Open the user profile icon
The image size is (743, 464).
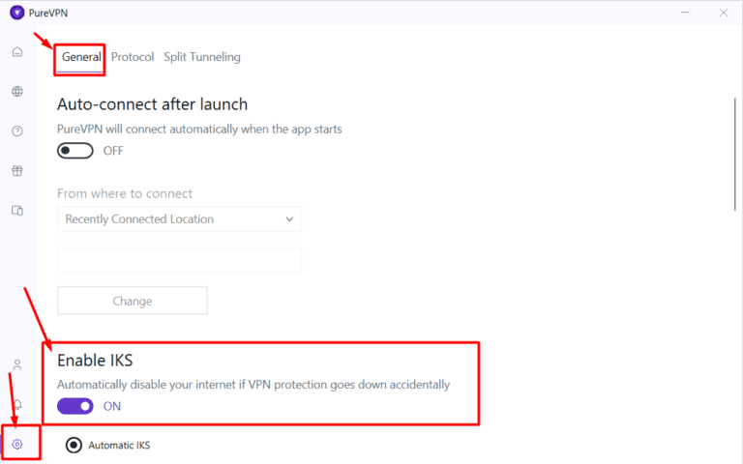[17, 365]
